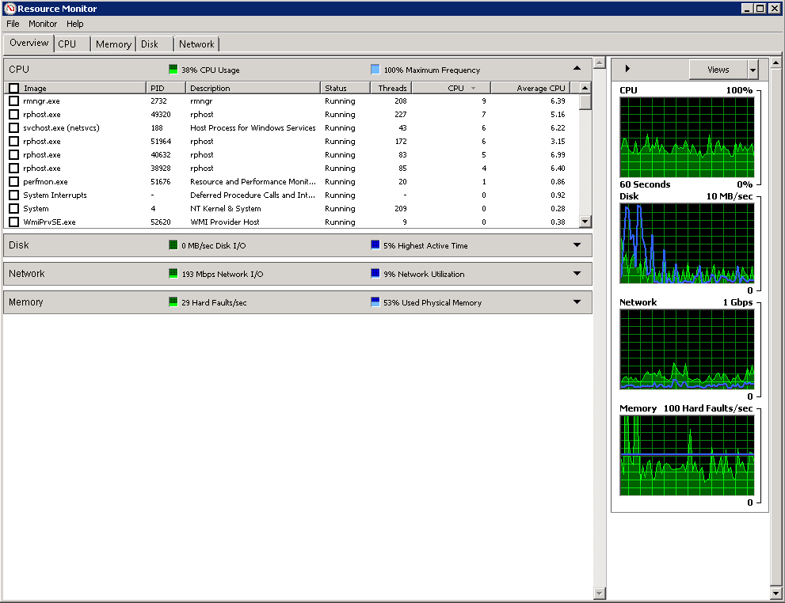The image size is (785, 603).
Task: Switch to the Memory tab
Action: tap(113, 44)
